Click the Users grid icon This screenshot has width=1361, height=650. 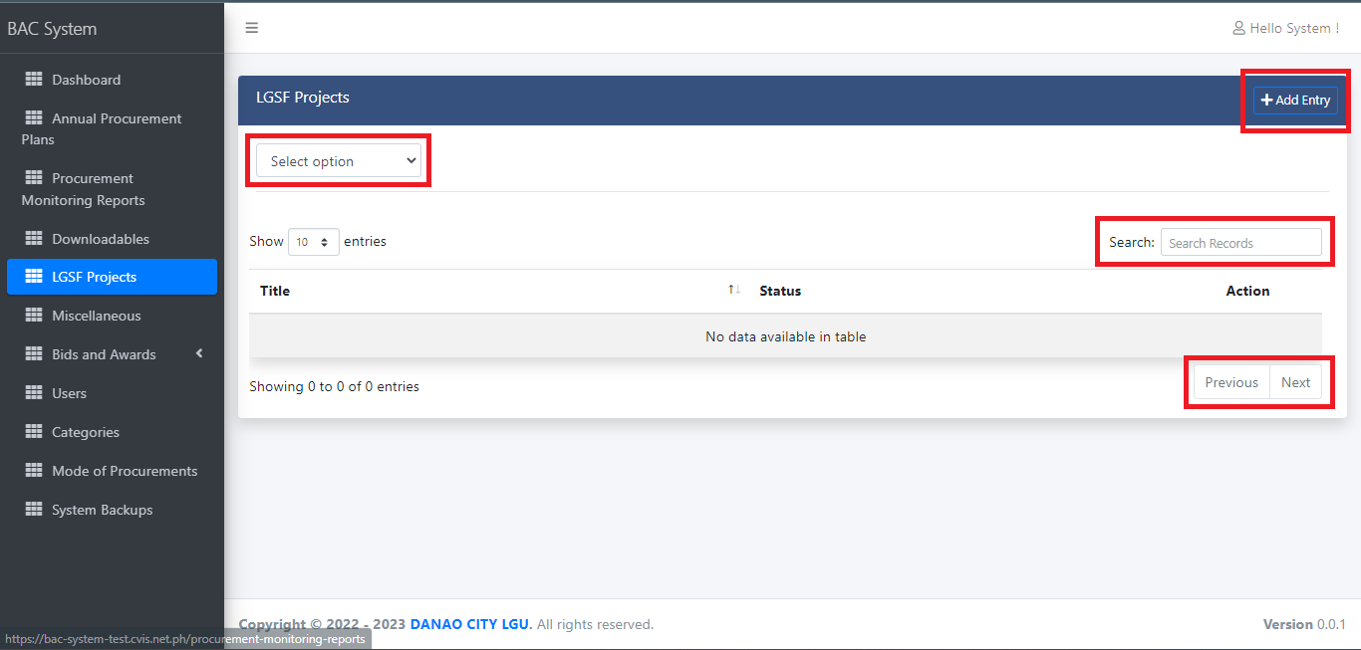point(34,392)
